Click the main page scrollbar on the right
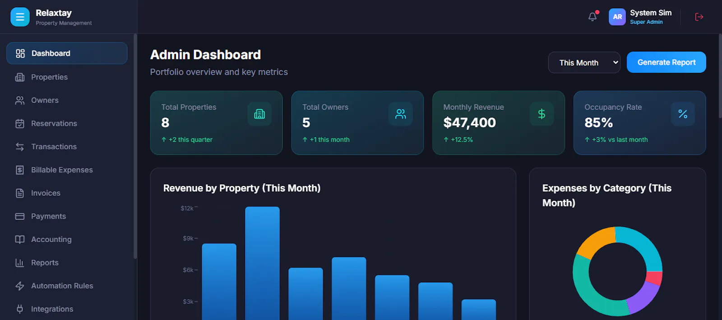Image resolution: width=722 pixels, height=320 pixels. tap(720, 77)
